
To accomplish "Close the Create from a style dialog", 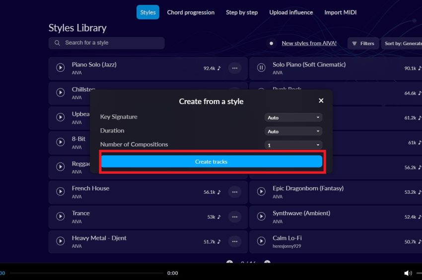I will tap(321, 101).
